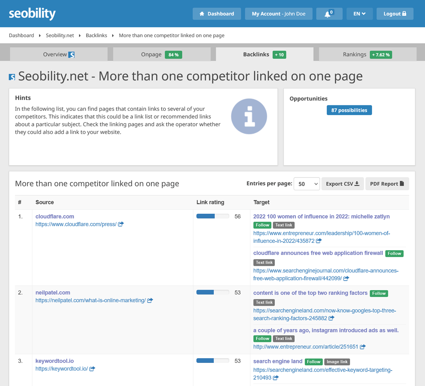Viewport: 425px width, 386px height.
Task: Open neilpatel.com source domain link
Action: pos(53,292)
